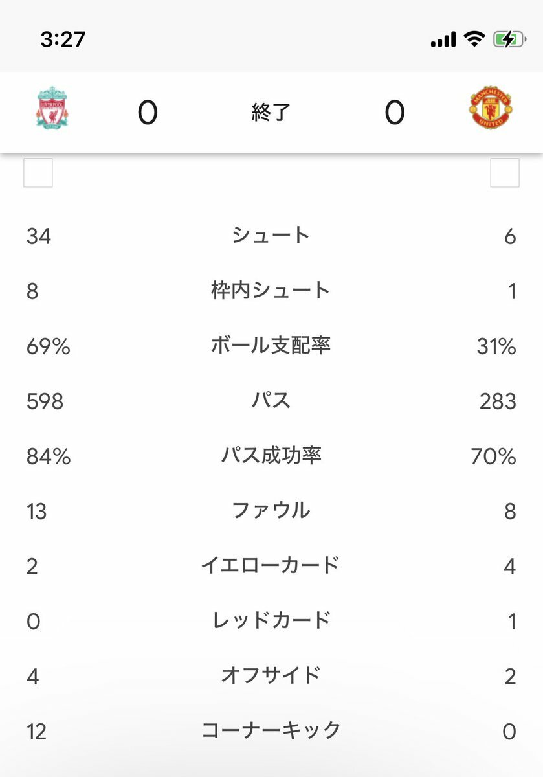Tap the cellular signal bars icon
The width and height of the screenshot is (543, 777).
tap(443, 41)
